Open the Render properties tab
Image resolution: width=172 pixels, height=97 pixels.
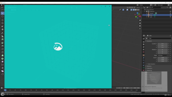tap(144, 42)
